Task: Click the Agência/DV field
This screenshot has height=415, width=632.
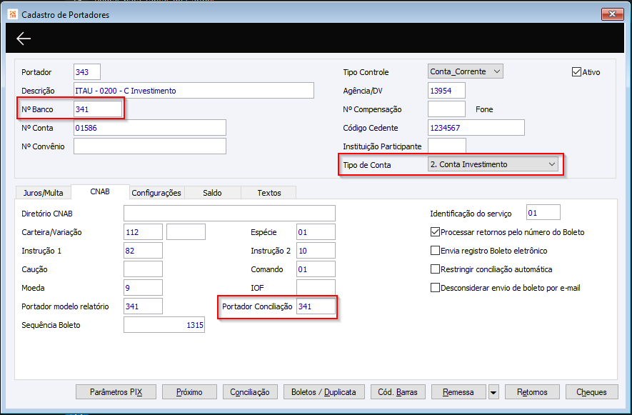Action: coord(446,90)
